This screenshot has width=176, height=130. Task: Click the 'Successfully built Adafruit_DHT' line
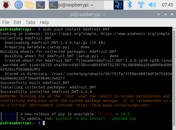tap(35, 83)
